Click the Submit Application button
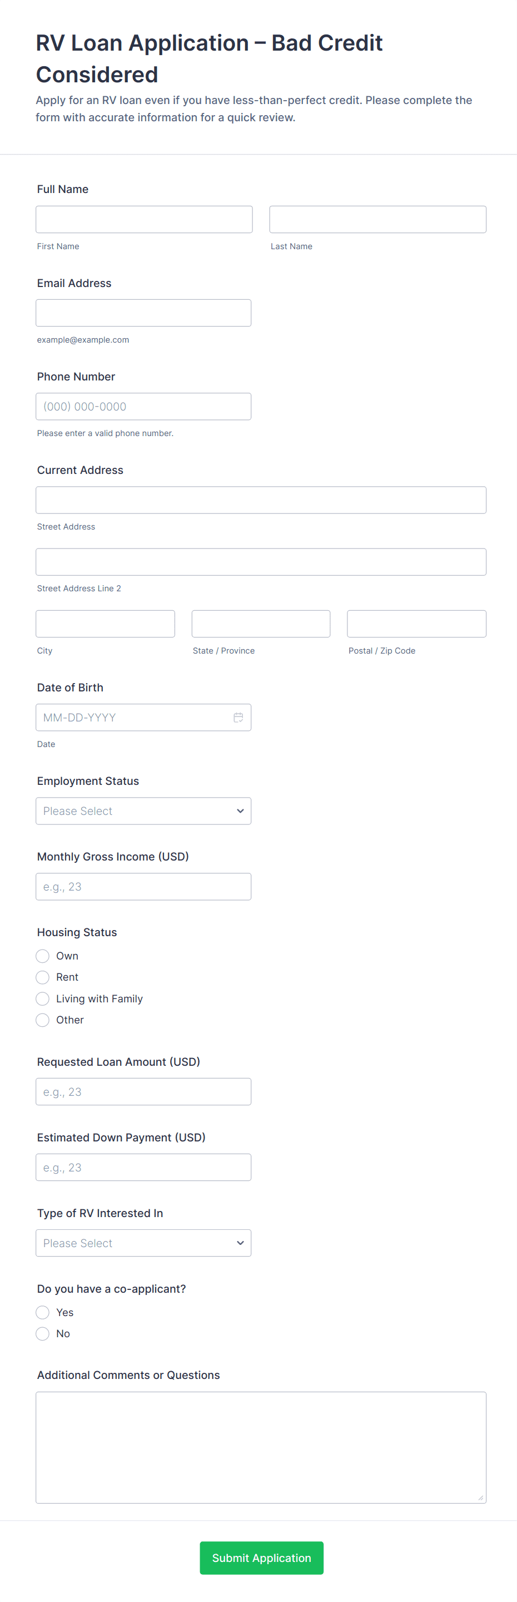This screenshot has width=517, height=1602. [261, 1557]
